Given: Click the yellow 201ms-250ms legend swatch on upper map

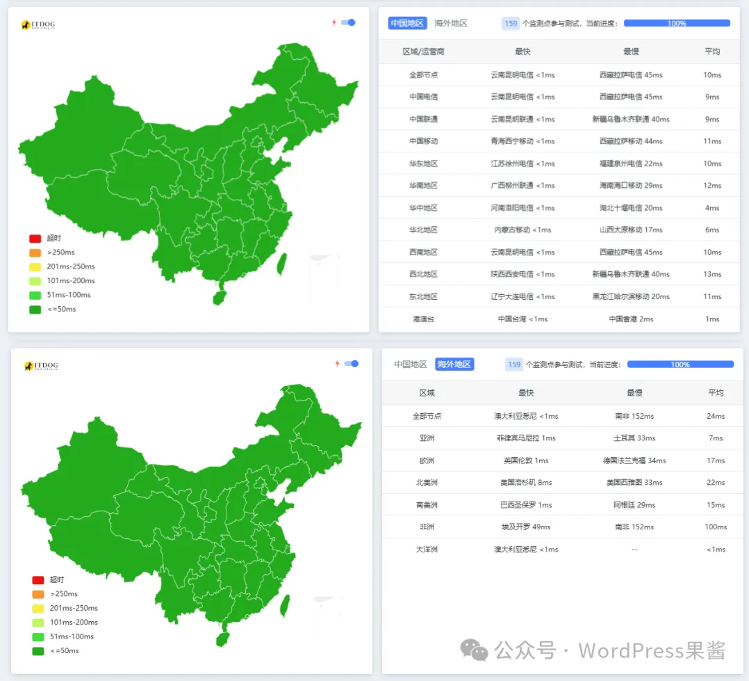Looking at the screenshot, I should point(35,266).
